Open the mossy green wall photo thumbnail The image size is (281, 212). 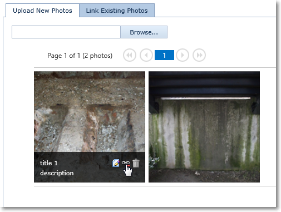204,127
